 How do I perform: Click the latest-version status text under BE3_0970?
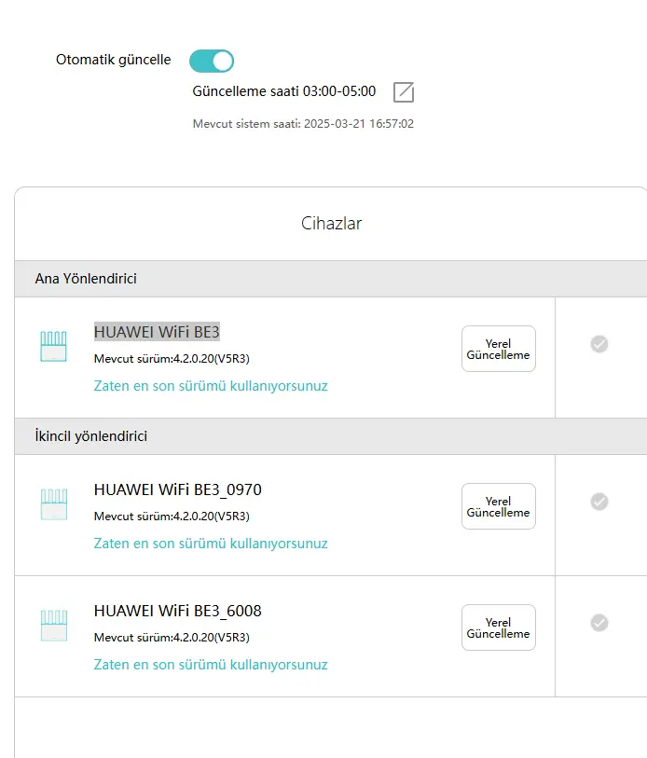pyautogui.click(x=211, y=544)
